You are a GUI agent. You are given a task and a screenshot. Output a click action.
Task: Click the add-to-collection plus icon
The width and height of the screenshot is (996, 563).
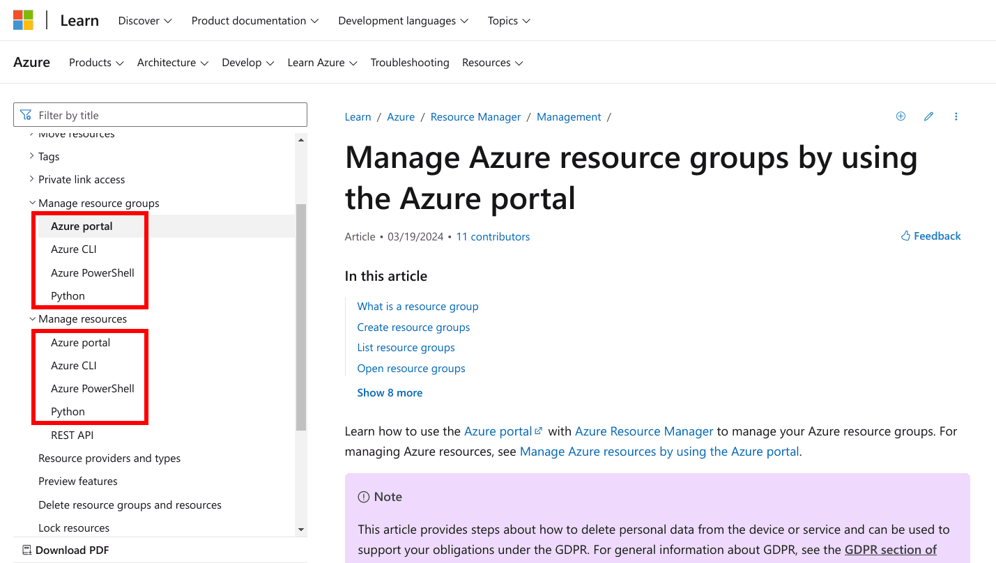901,116
